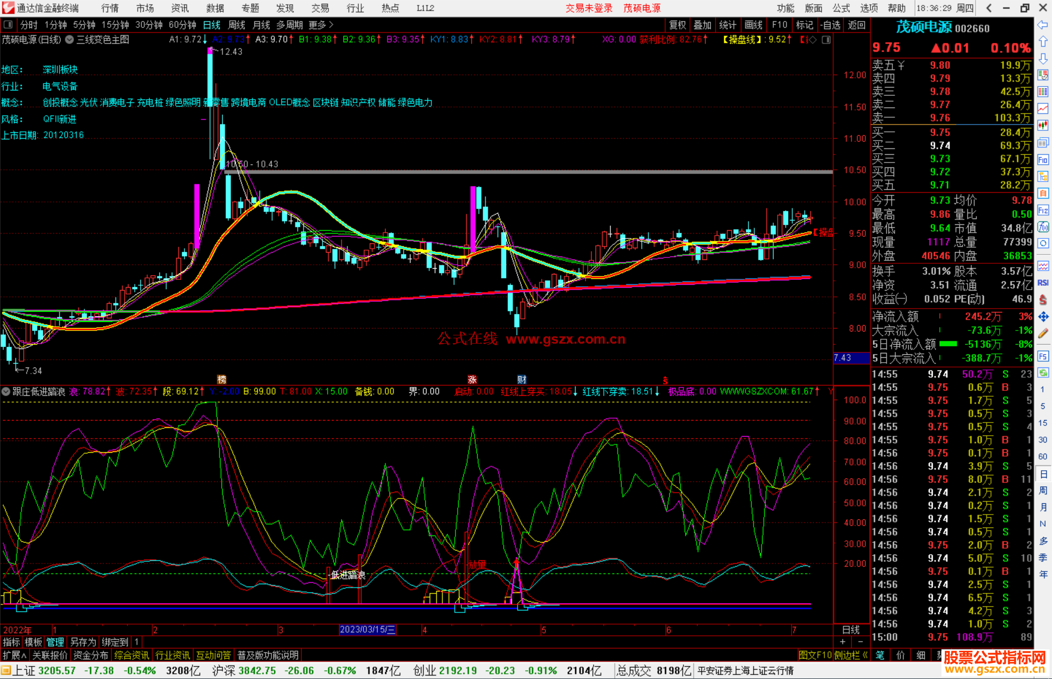Click the f(x) formula sidebar icon
The image size is (1052, 679).
coord(1043,227)
